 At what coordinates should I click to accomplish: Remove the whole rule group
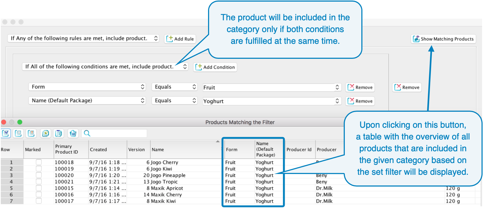pos(407,87)
